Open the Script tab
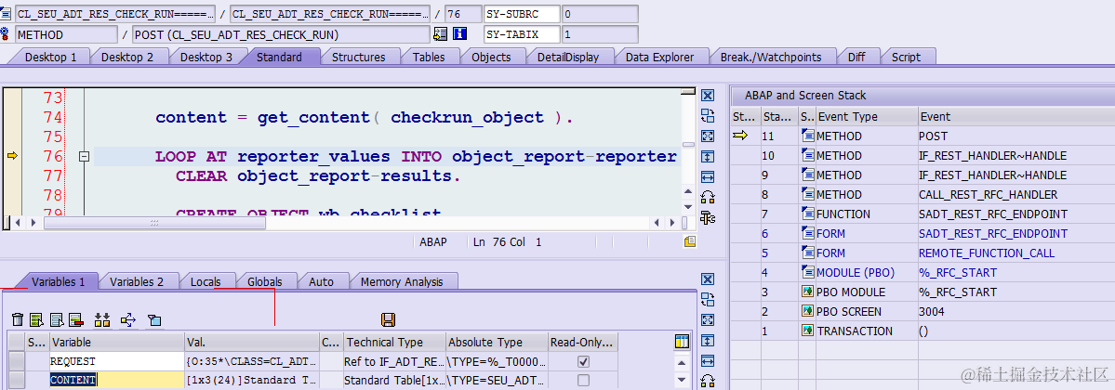 point(906,57)
